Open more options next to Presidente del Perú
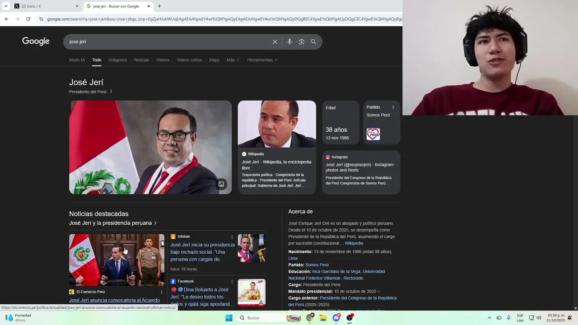578x325 pixels. point(111,92)
